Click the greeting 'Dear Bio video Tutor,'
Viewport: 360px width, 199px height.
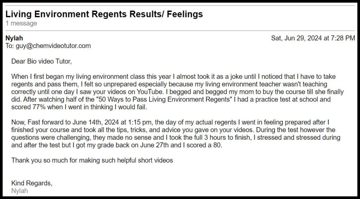click(41, 61)
